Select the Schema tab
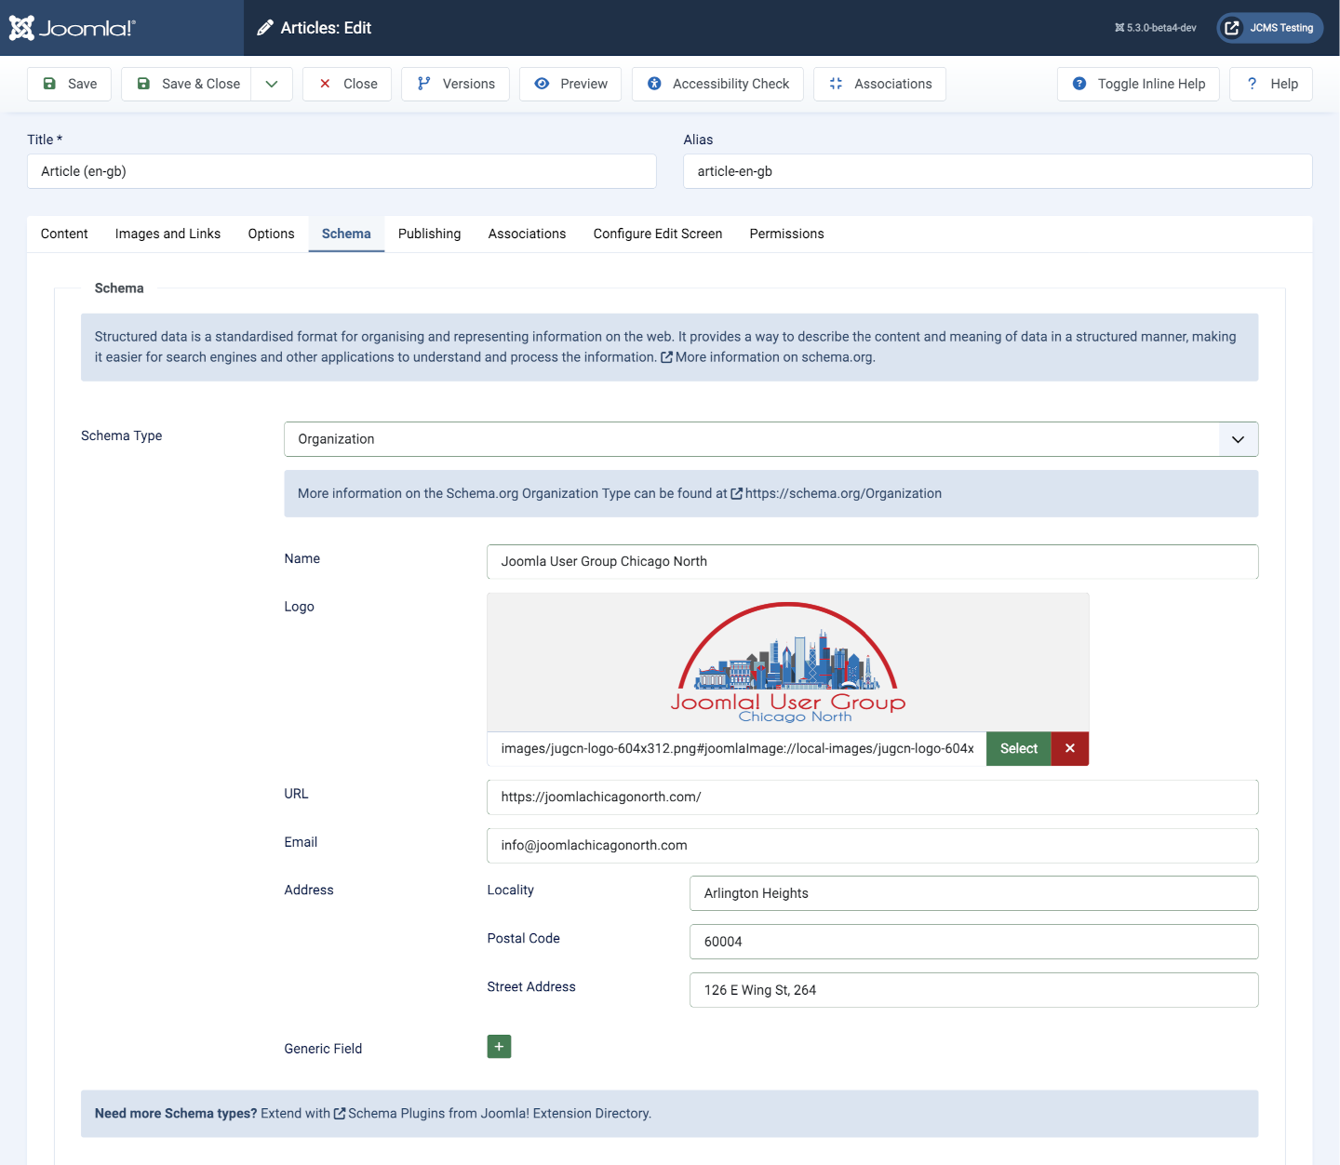1340x1165 pixels. click(x=346, y=234)
